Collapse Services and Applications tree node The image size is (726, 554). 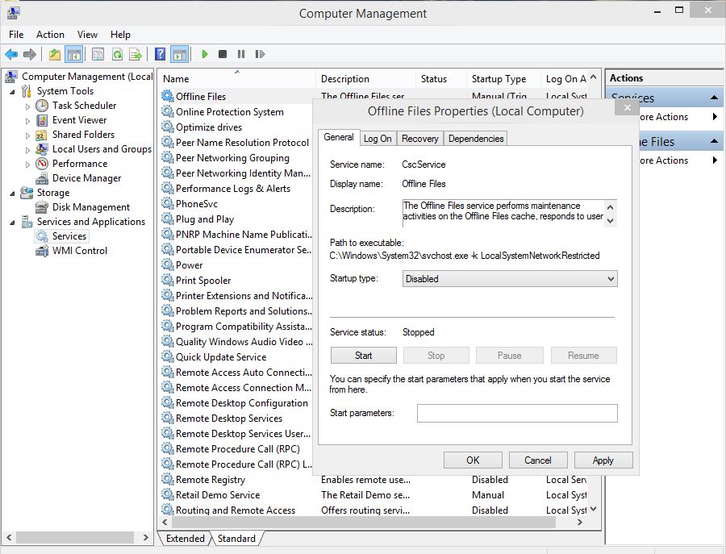tap(12, 223)
